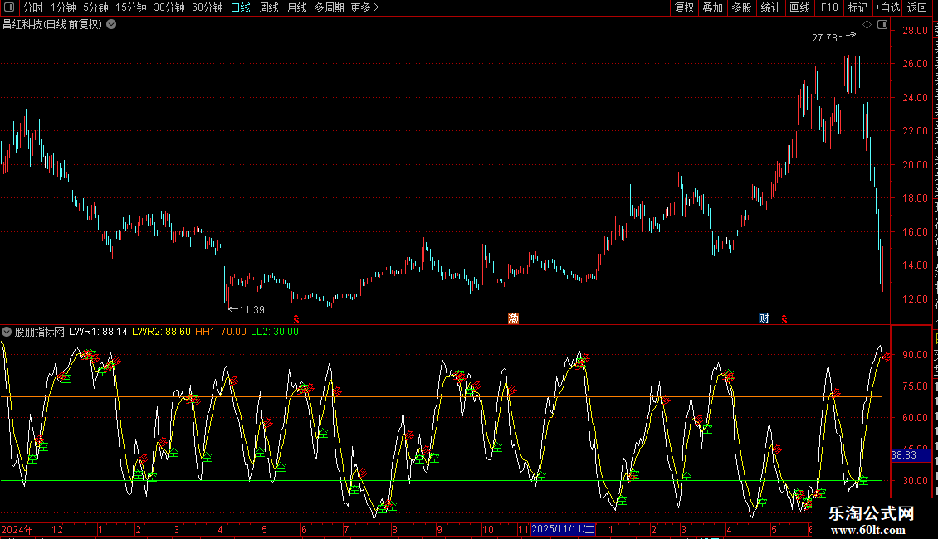Click the diamond icon at chart top-right
The width and height of the screenshot is (938, 539).
coord(867,25)
